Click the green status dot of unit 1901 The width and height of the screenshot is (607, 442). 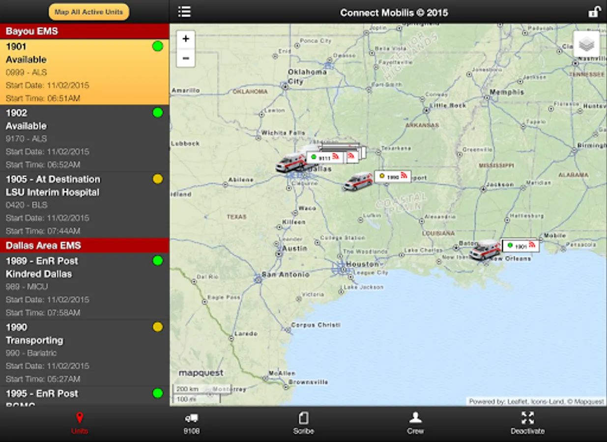coord(157,47)
